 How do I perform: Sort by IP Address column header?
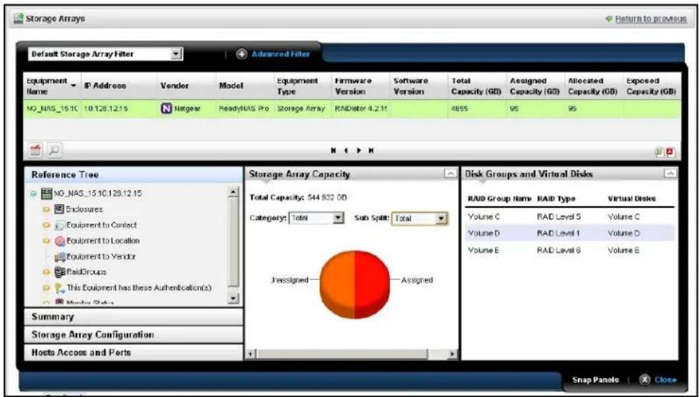[x=105, y=85]
